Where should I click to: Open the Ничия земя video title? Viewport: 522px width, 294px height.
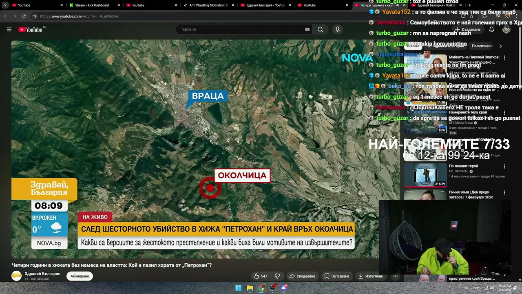point(471,194)
